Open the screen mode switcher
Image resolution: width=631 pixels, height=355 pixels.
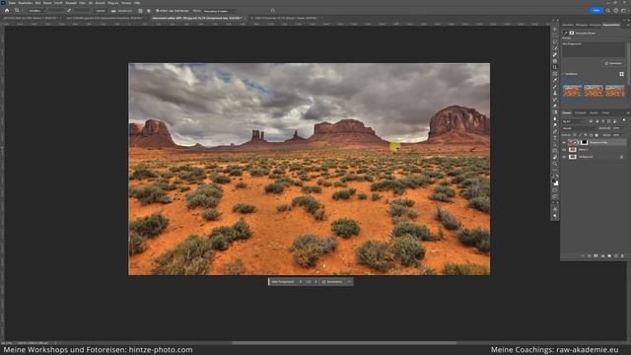(555, 196)
